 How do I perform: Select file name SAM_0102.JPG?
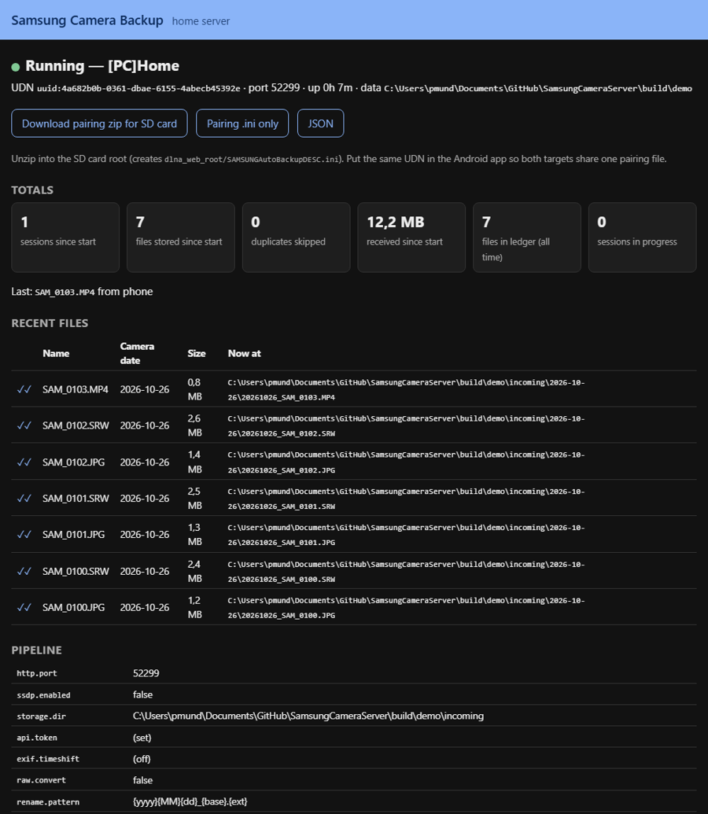coord(74,462)
